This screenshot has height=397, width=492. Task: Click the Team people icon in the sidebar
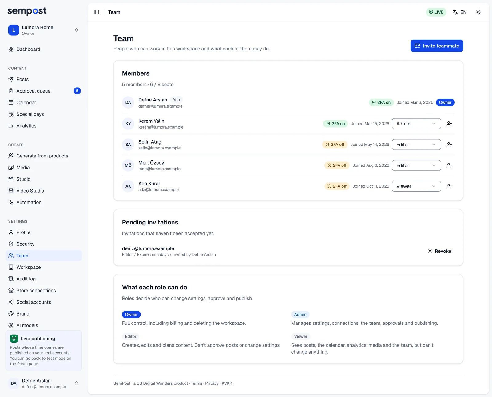(11, 256)
